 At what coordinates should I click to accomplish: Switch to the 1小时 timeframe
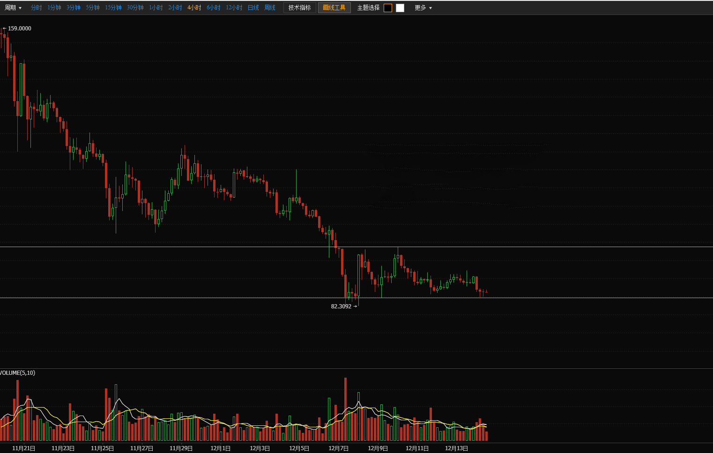click(x=156, y=8)
